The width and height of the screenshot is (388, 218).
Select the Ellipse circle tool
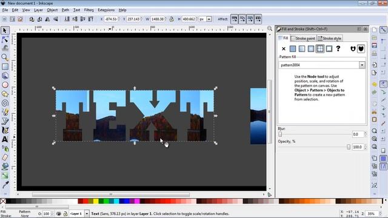pos(5,85)
